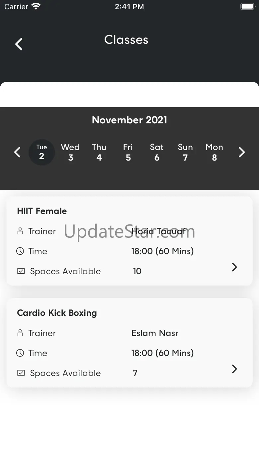Select Tue 2 in the date strip
This screenshot has width=259, height=460.
[42, 152]
